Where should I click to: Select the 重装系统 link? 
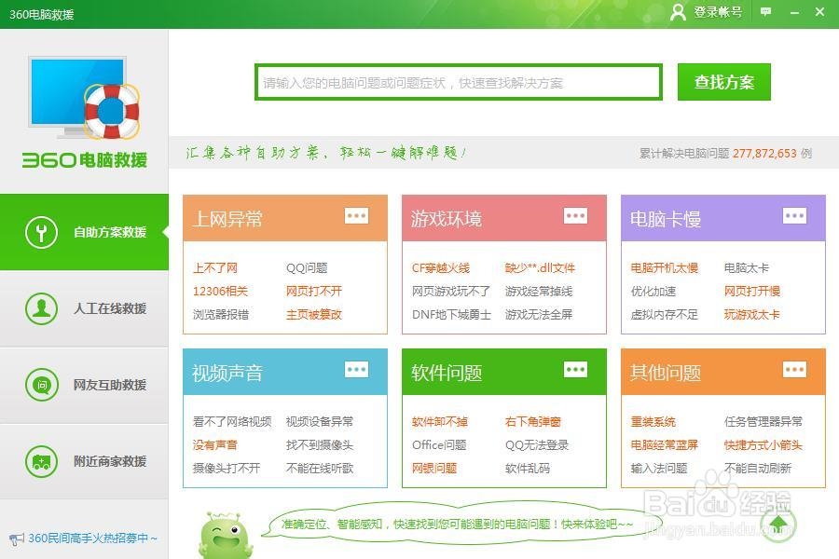654,421
